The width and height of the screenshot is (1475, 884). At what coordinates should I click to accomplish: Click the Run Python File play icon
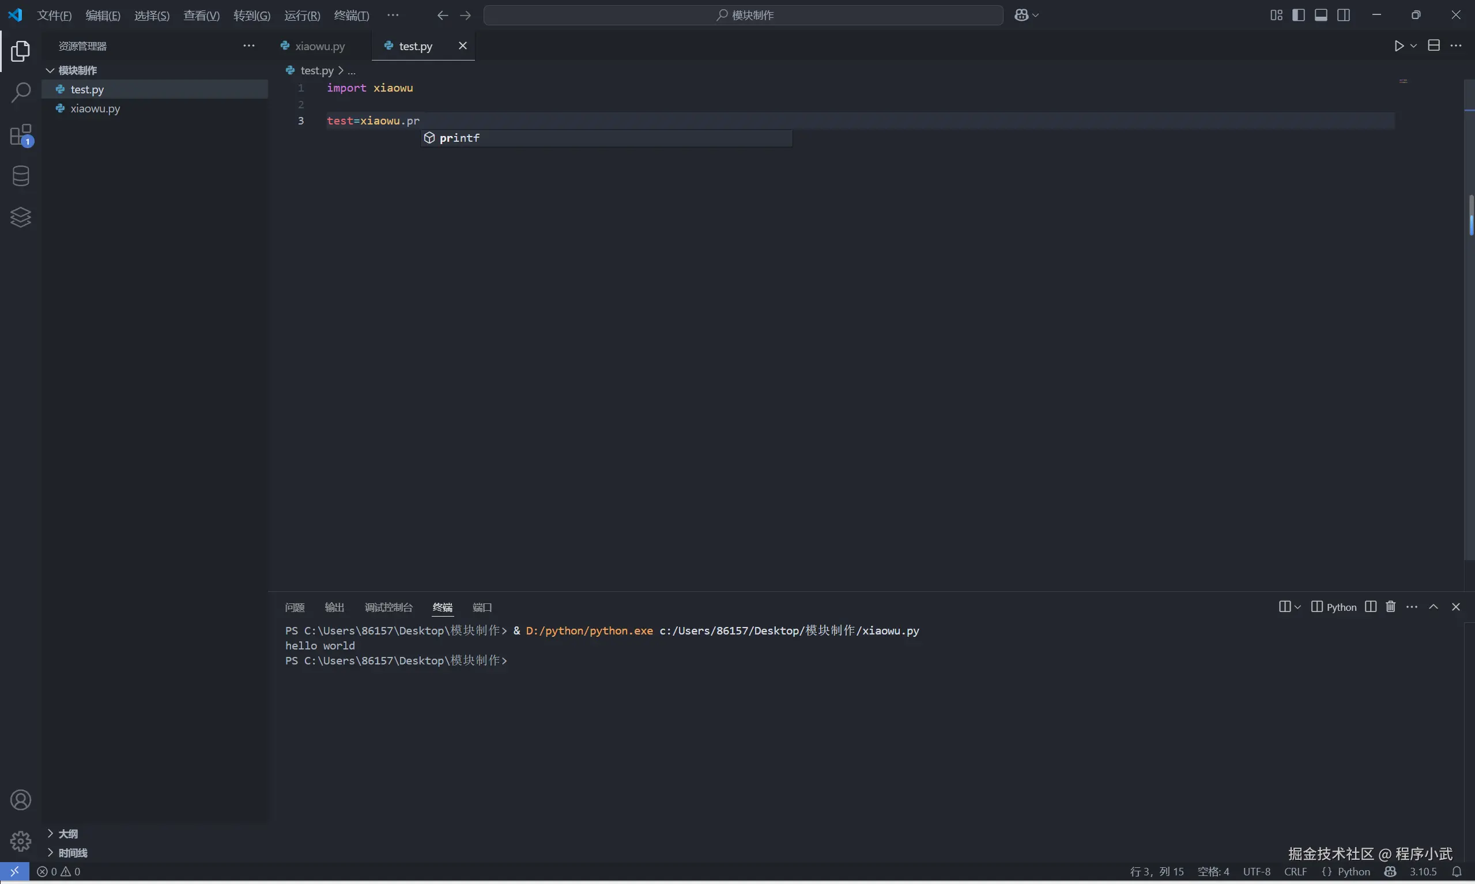(1399, 46)
